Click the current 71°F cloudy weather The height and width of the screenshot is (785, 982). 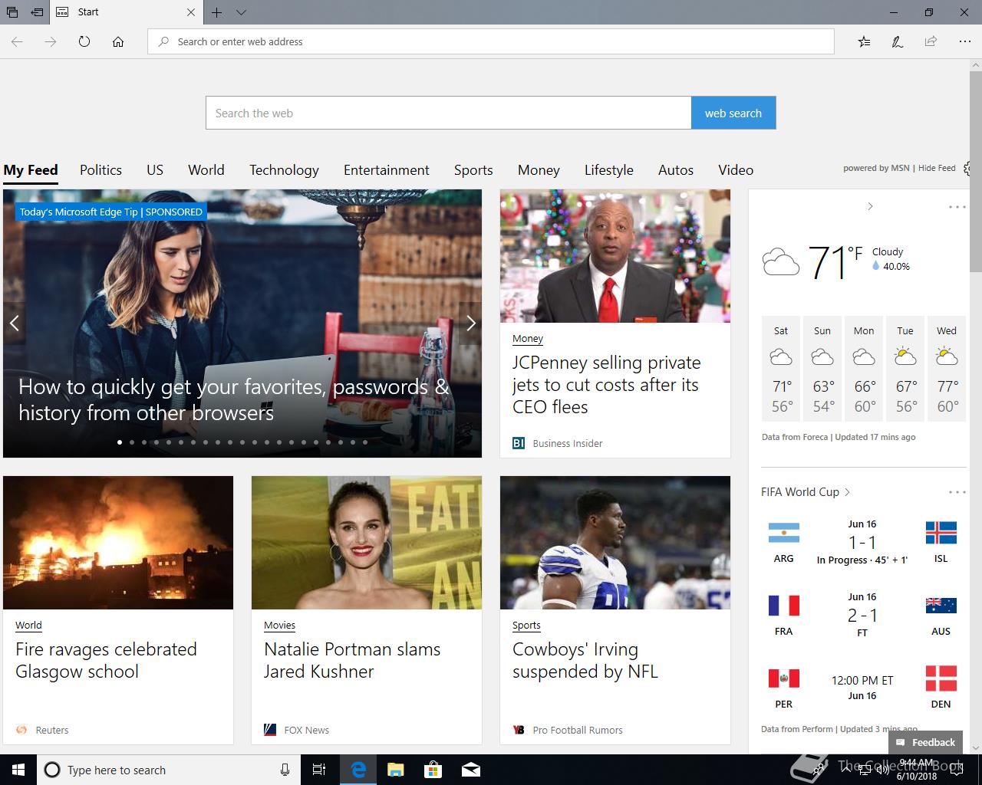click(x=836, y=262)
